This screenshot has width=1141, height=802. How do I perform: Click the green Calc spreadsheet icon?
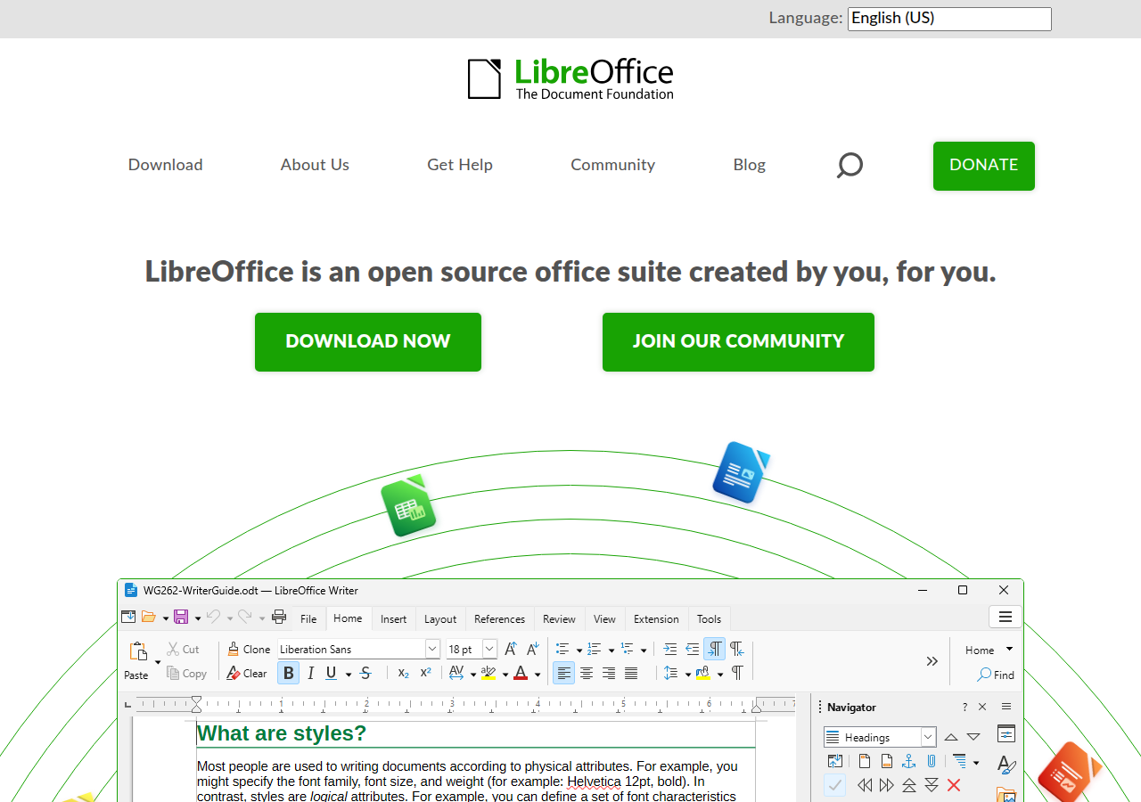[408, 505]
